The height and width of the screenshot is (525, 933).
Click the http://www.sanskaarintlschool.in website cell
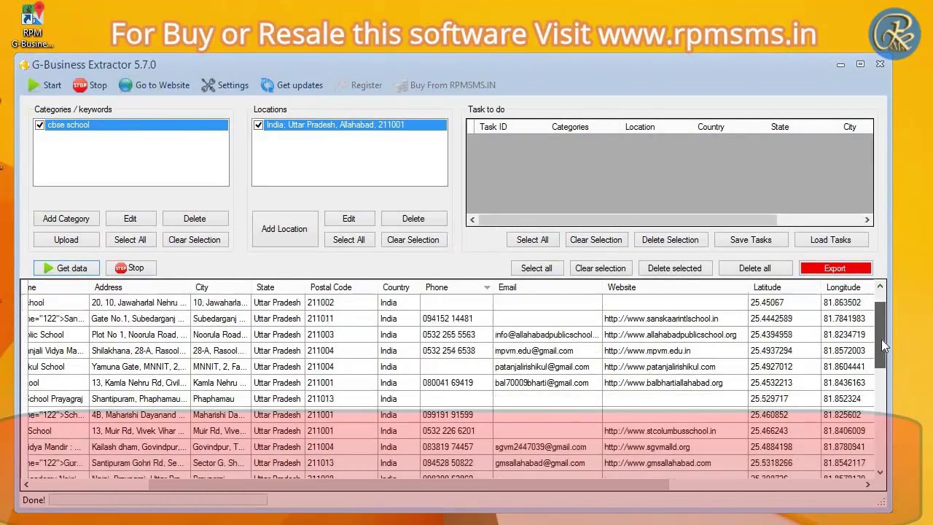[x=675, y=319]
